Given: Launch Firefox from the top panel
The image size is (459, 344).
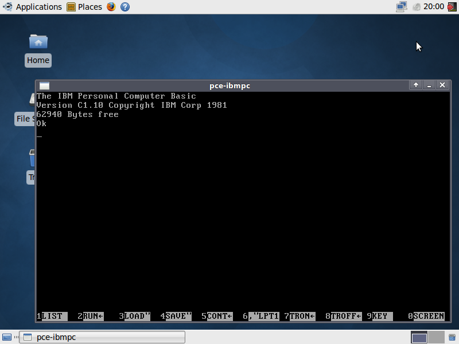Looking at the screenshot, I should click(111, 7).
